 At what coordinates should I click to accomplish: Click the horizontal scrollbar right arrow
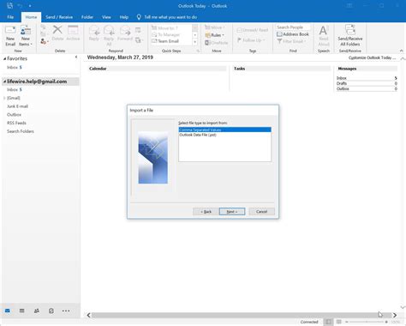tap(395, 315)
